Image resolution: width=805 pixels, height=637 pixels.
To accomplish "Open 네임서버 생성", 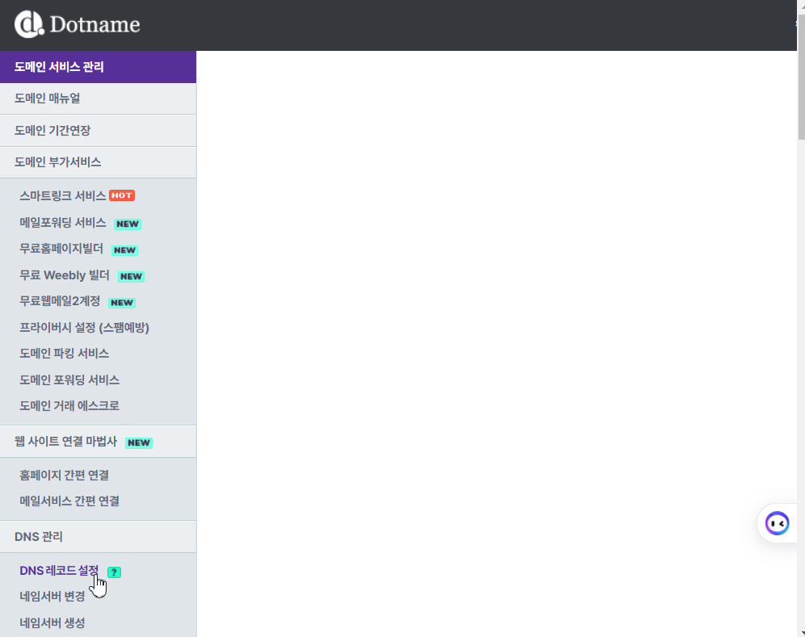I will tap(52, 622).
